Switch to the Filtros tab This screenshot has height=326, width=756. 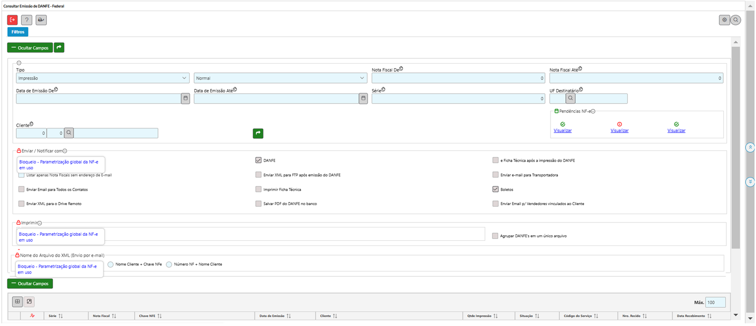18,32
